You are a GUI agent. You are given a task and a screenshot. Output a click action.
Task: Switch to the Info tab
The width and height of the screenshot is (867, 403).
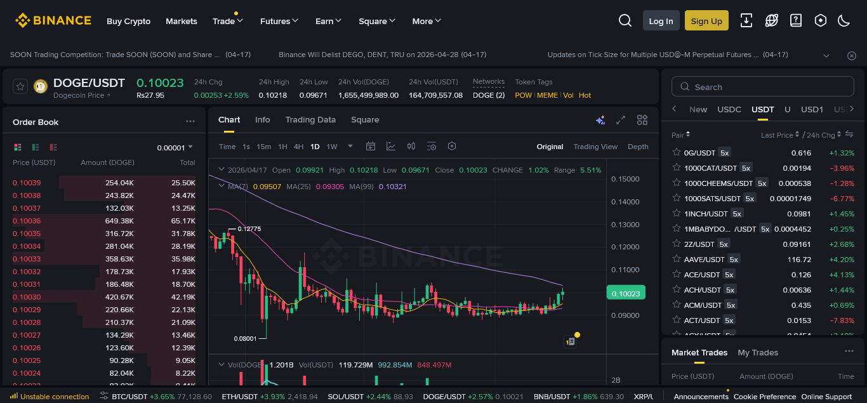tap(263, 120)
